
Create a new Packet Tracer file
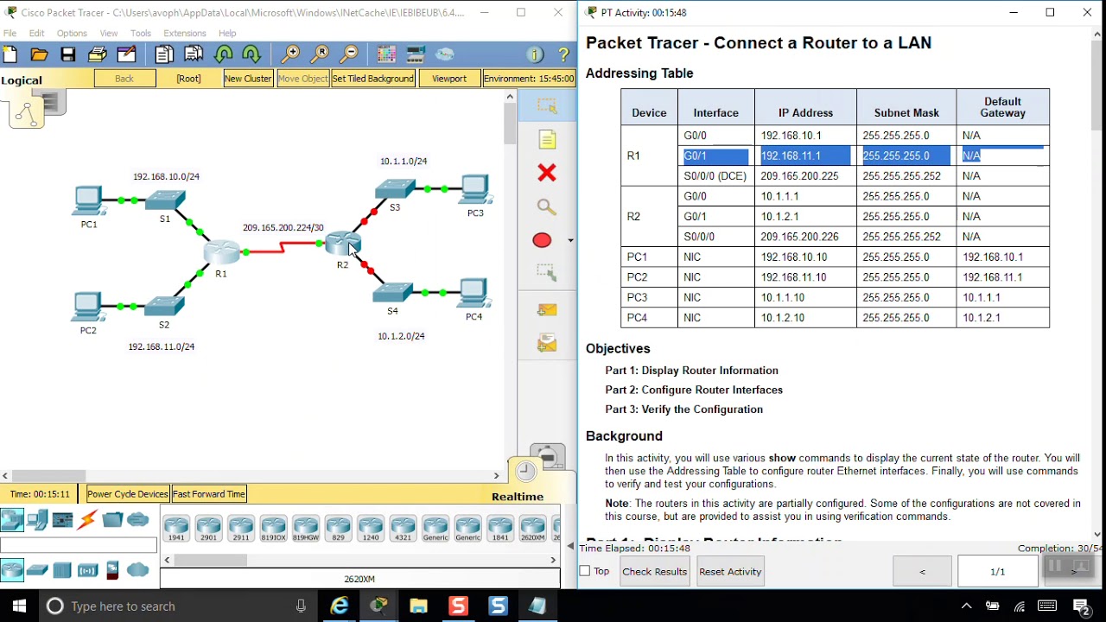pyautogui.click(x=10, y=54)
